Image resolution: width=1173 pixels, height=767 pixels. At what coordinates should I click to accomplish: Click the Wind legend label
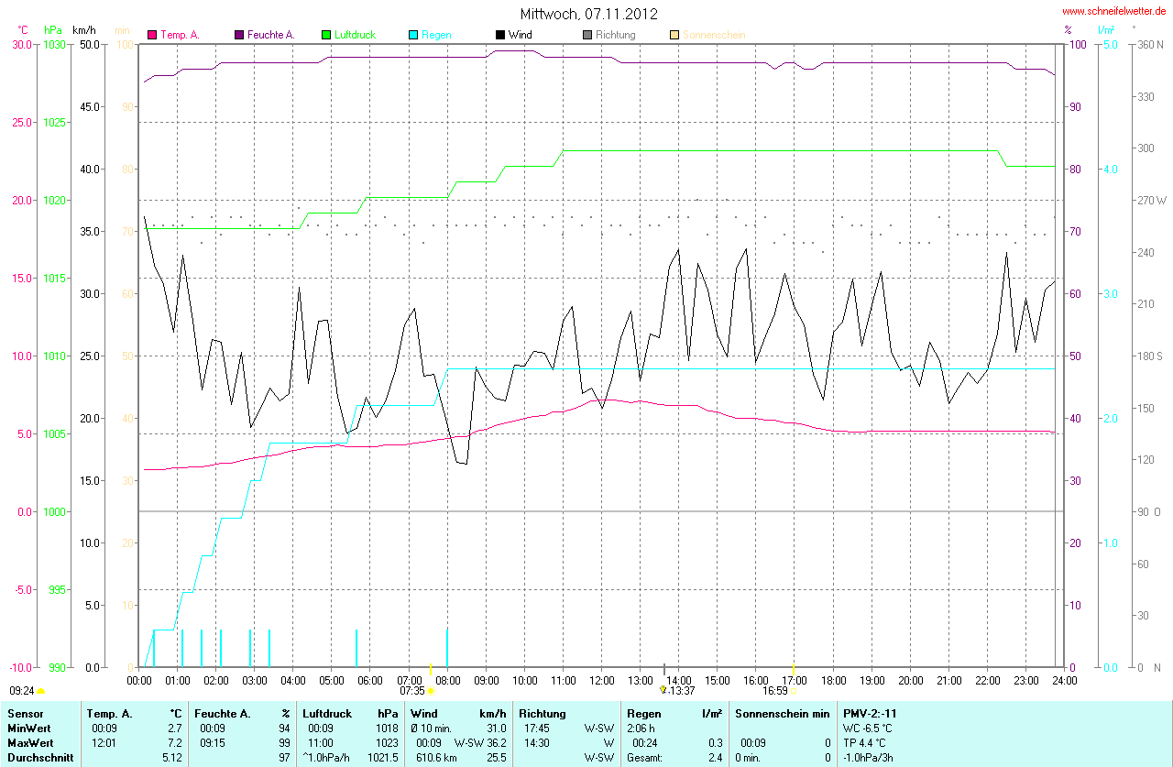point(520,35)
